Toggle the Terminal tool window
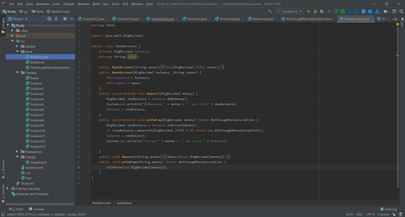 [37, 209]
